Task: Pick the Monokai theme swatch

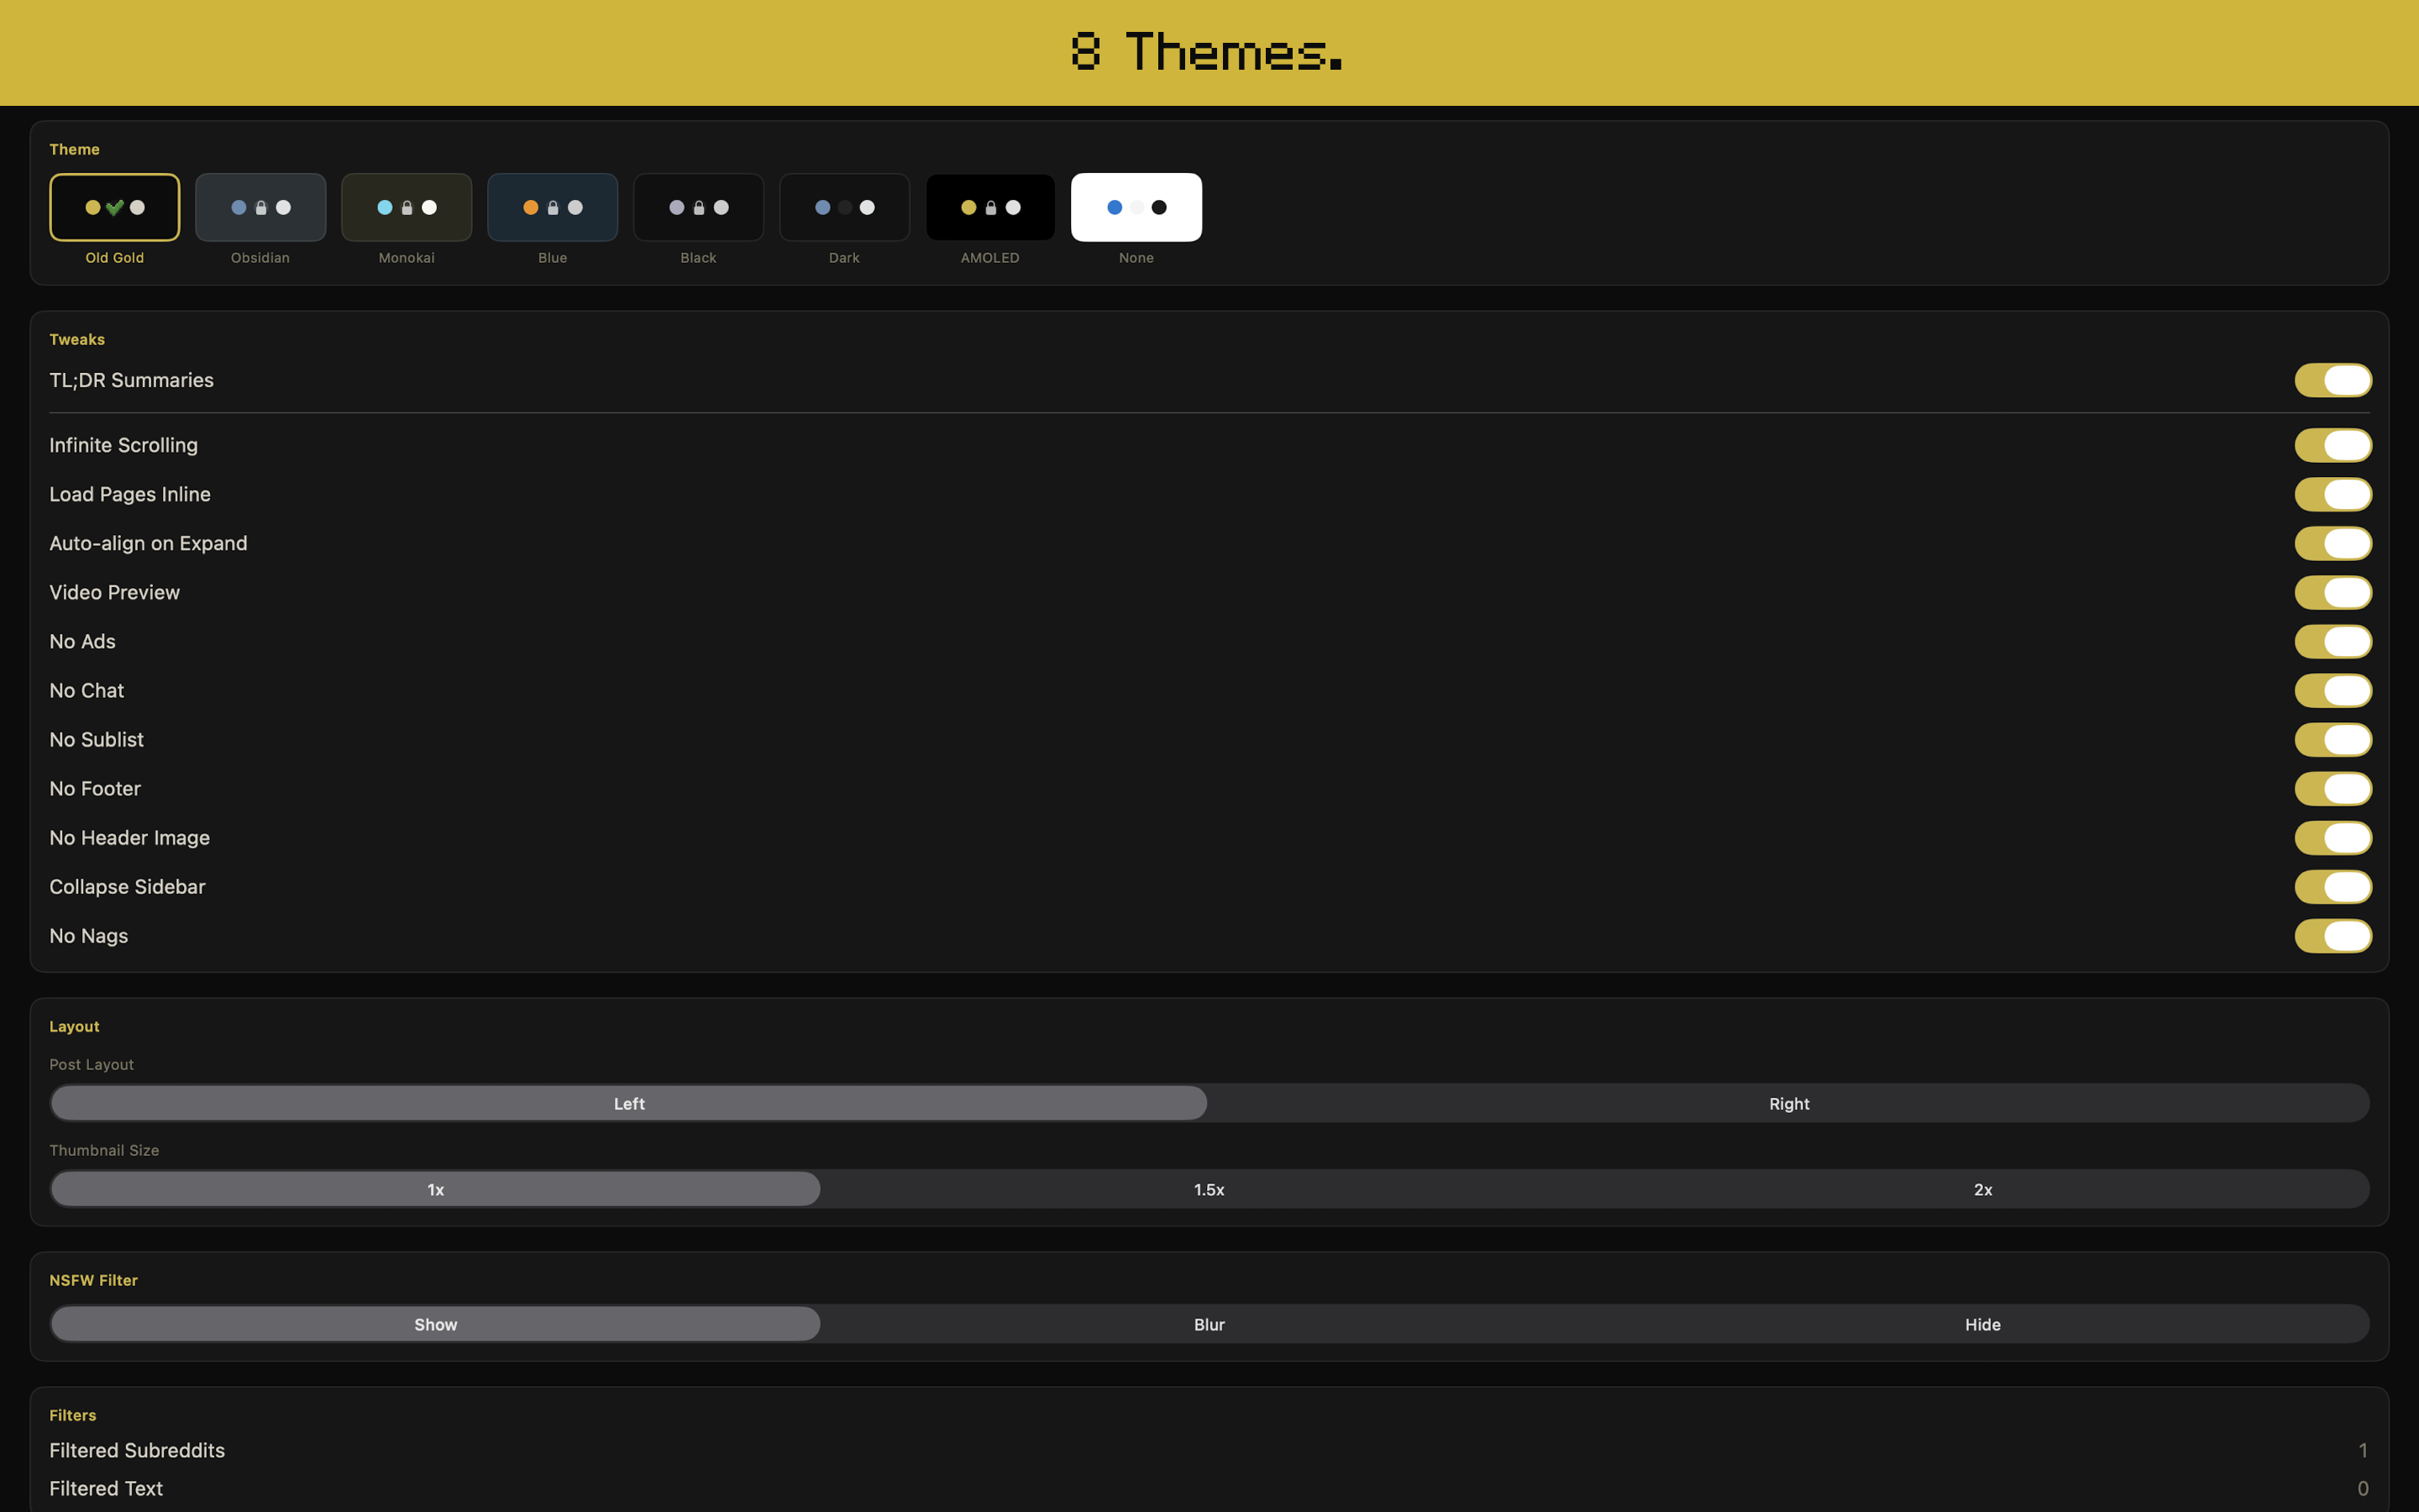Action: (407, 207)
